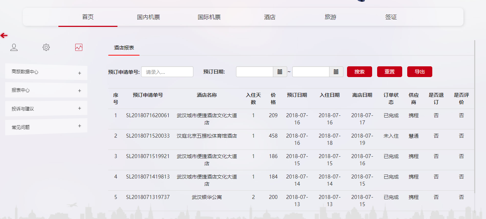
Task: Expand 常见问题 menu with plus
Action: (x=80, y=126)
